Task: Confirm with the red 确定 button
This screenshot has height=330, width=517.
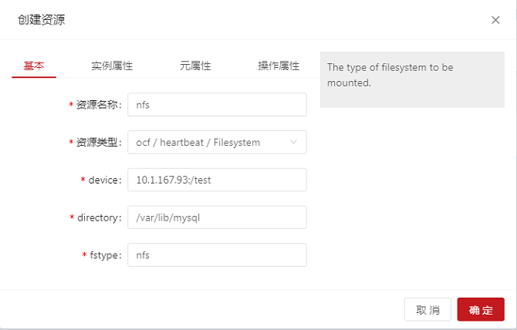Action: [480, 310]
